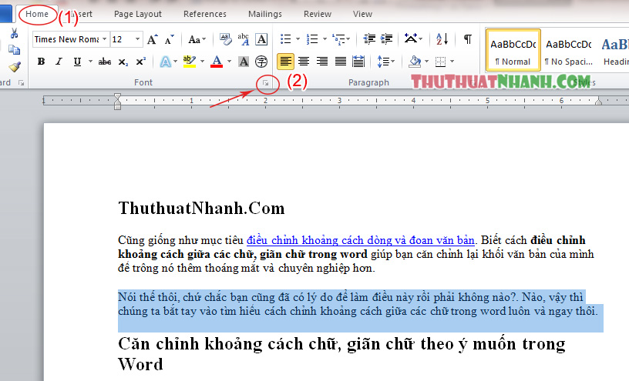The width and height of the screenshot is (629, 381).
Task: Open the Change Case dropdown
Action: point(197,39)
